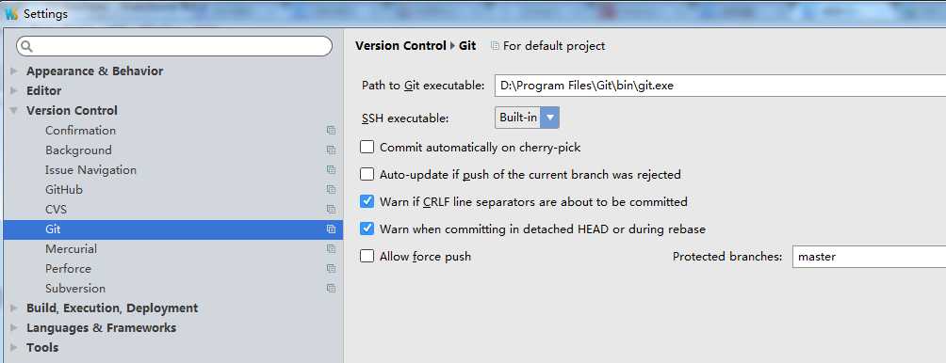Screen dimensions: 946x363
Task: Click the project icon beside GitHub entry
Action: click(331, 190)
